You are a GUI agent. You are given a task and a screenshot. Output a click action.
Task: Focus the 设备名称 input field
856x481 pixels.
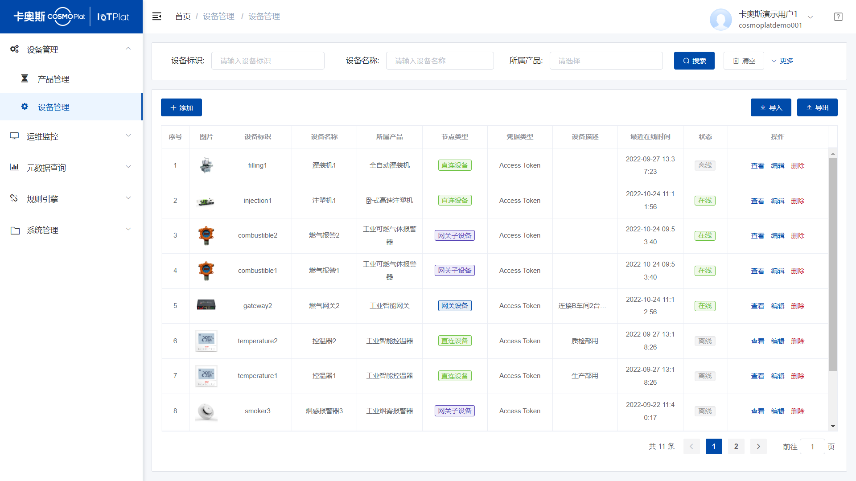pyautogui.click(x=440, y=61)
